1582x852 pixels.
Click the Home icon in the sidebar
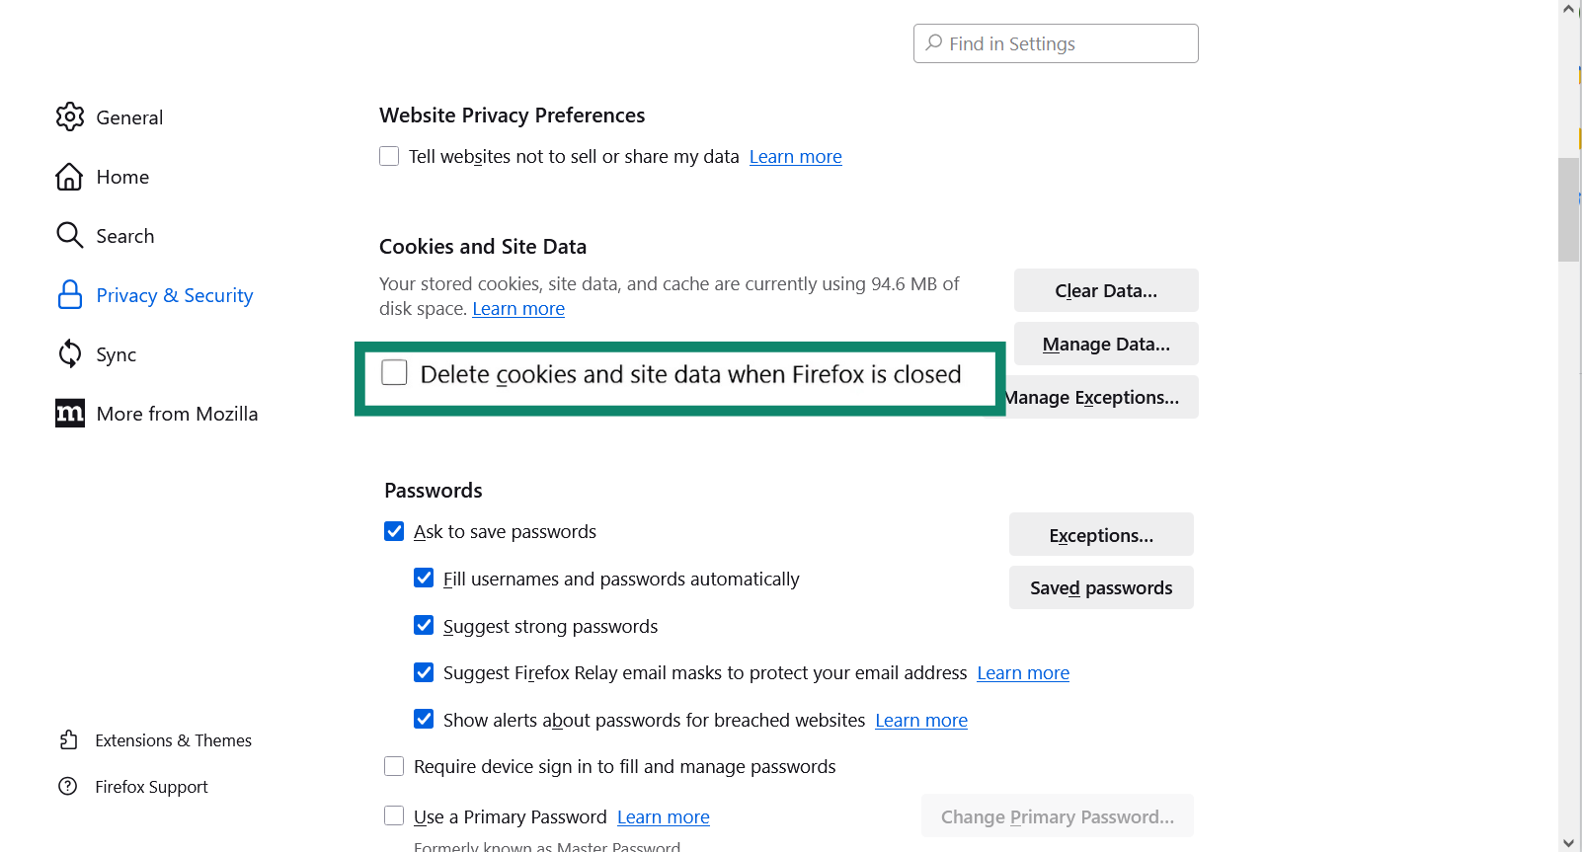[70, 176]
